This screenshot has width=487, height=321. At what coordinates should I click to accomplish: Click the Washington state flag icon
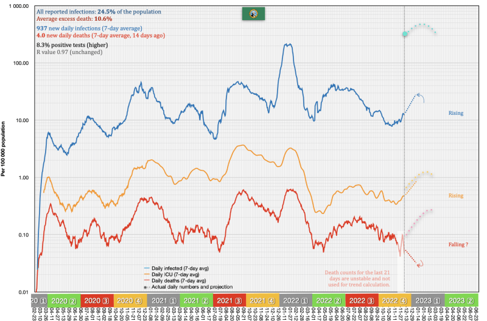pyautogui.click(x=251, y=14)
